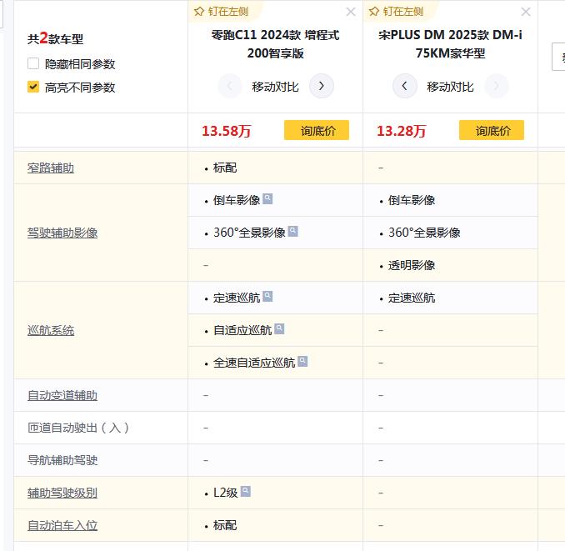The image size is (565, 551).
Task: Click 宋PLUS DM 2025款 model title
Action: (x=450, y=44)
